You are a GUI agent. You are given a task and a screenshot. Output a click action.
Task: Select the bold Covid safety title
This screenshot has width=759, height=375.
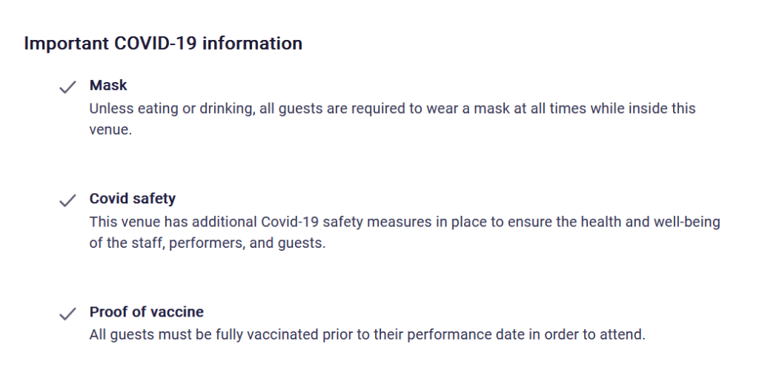[x=133, y=199]
